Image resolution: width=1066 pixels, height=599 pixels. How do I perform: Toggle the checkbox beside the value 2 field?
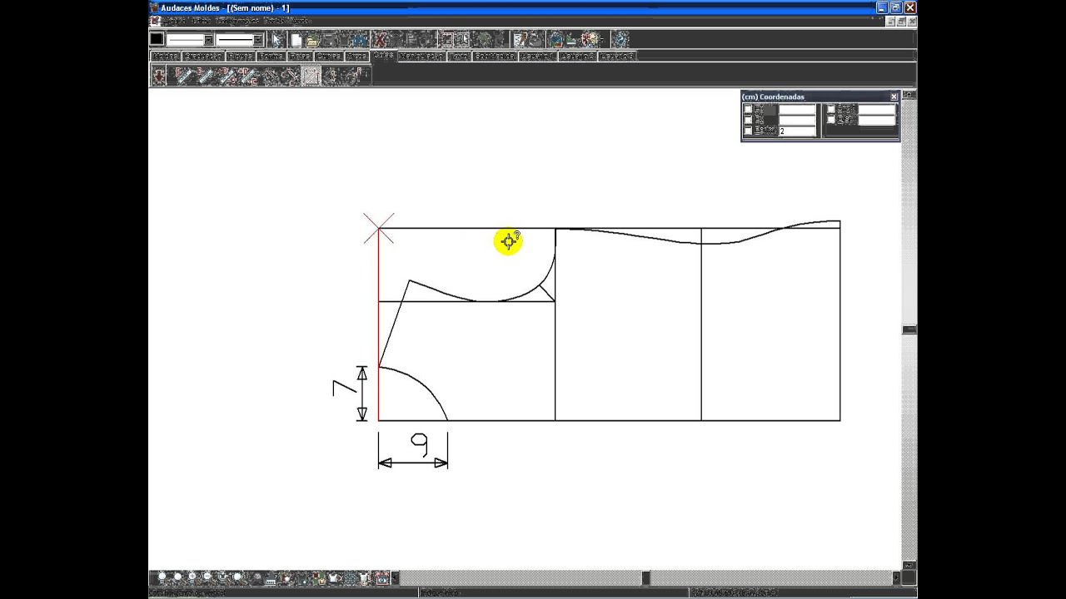click(x=748, y=131)
